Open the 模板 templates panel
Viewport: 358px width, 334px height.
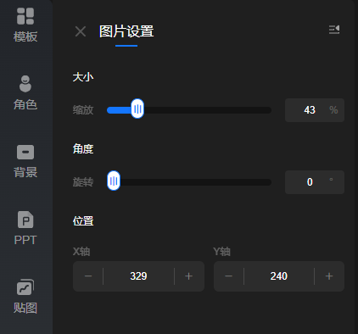click(25, 25)
